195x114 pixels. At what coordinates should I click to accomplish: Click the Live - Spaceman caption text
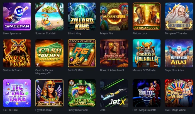[13, 33]
